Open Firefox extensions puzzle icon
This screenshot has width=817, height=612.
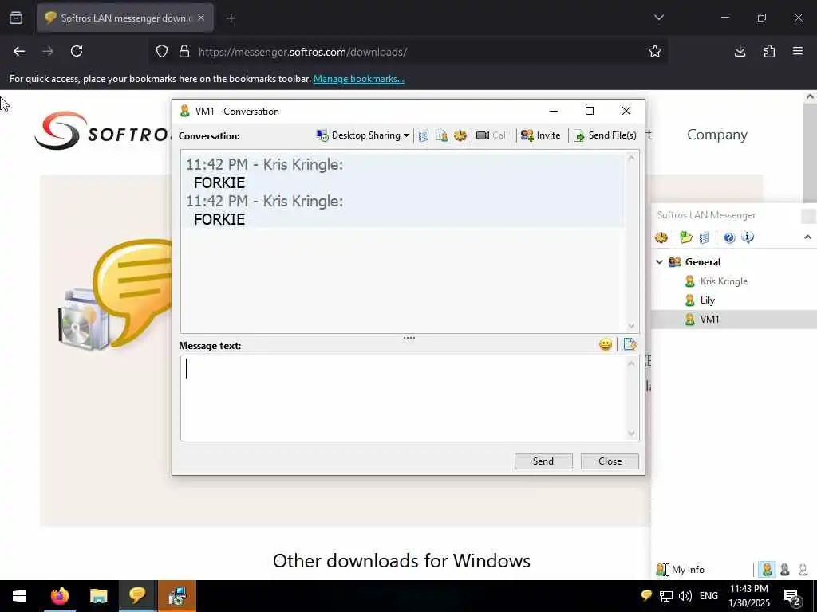tap(769, 51)
